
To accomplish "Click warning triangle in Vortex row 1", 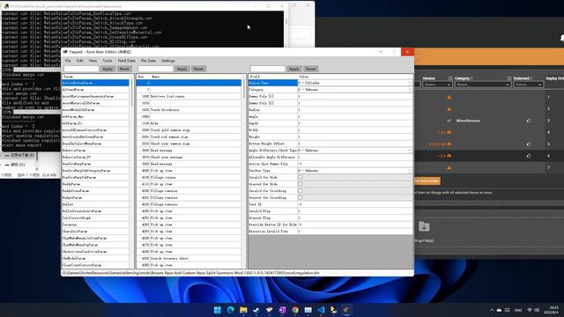I will (449, 97).
